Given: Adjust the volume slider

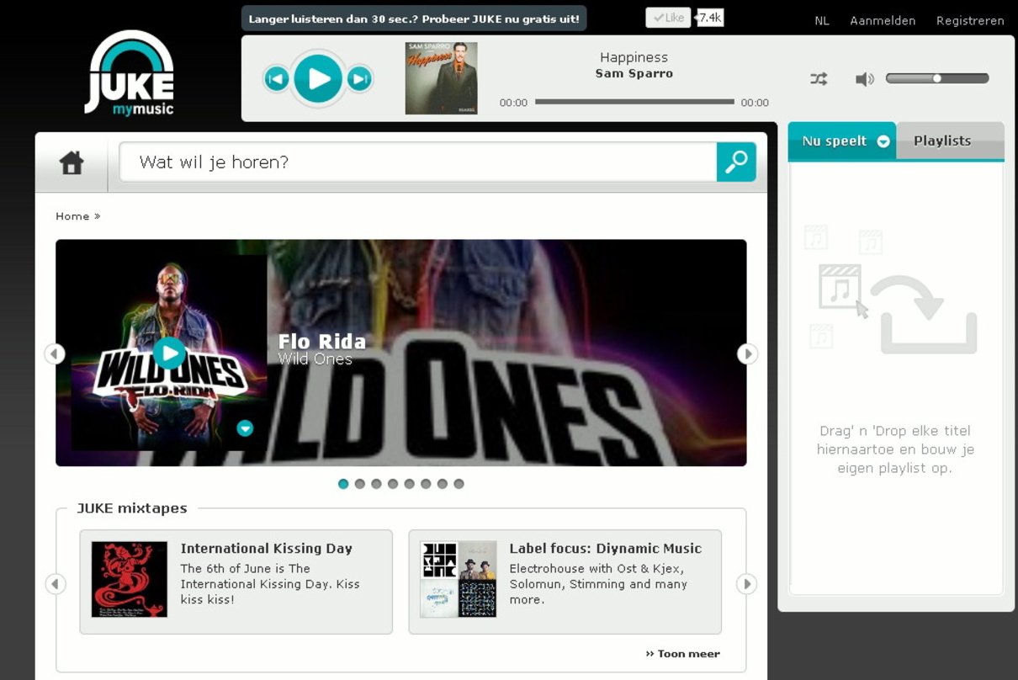Looking at the screenshot, I should [937, 78].
